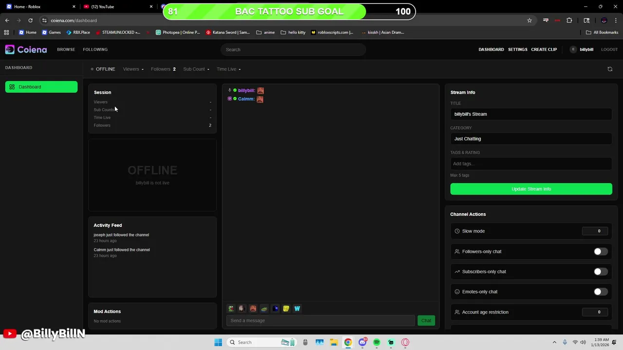Switch to the Home - Roblox tab
Screen dimensions: 623x350
pos(40,7)
